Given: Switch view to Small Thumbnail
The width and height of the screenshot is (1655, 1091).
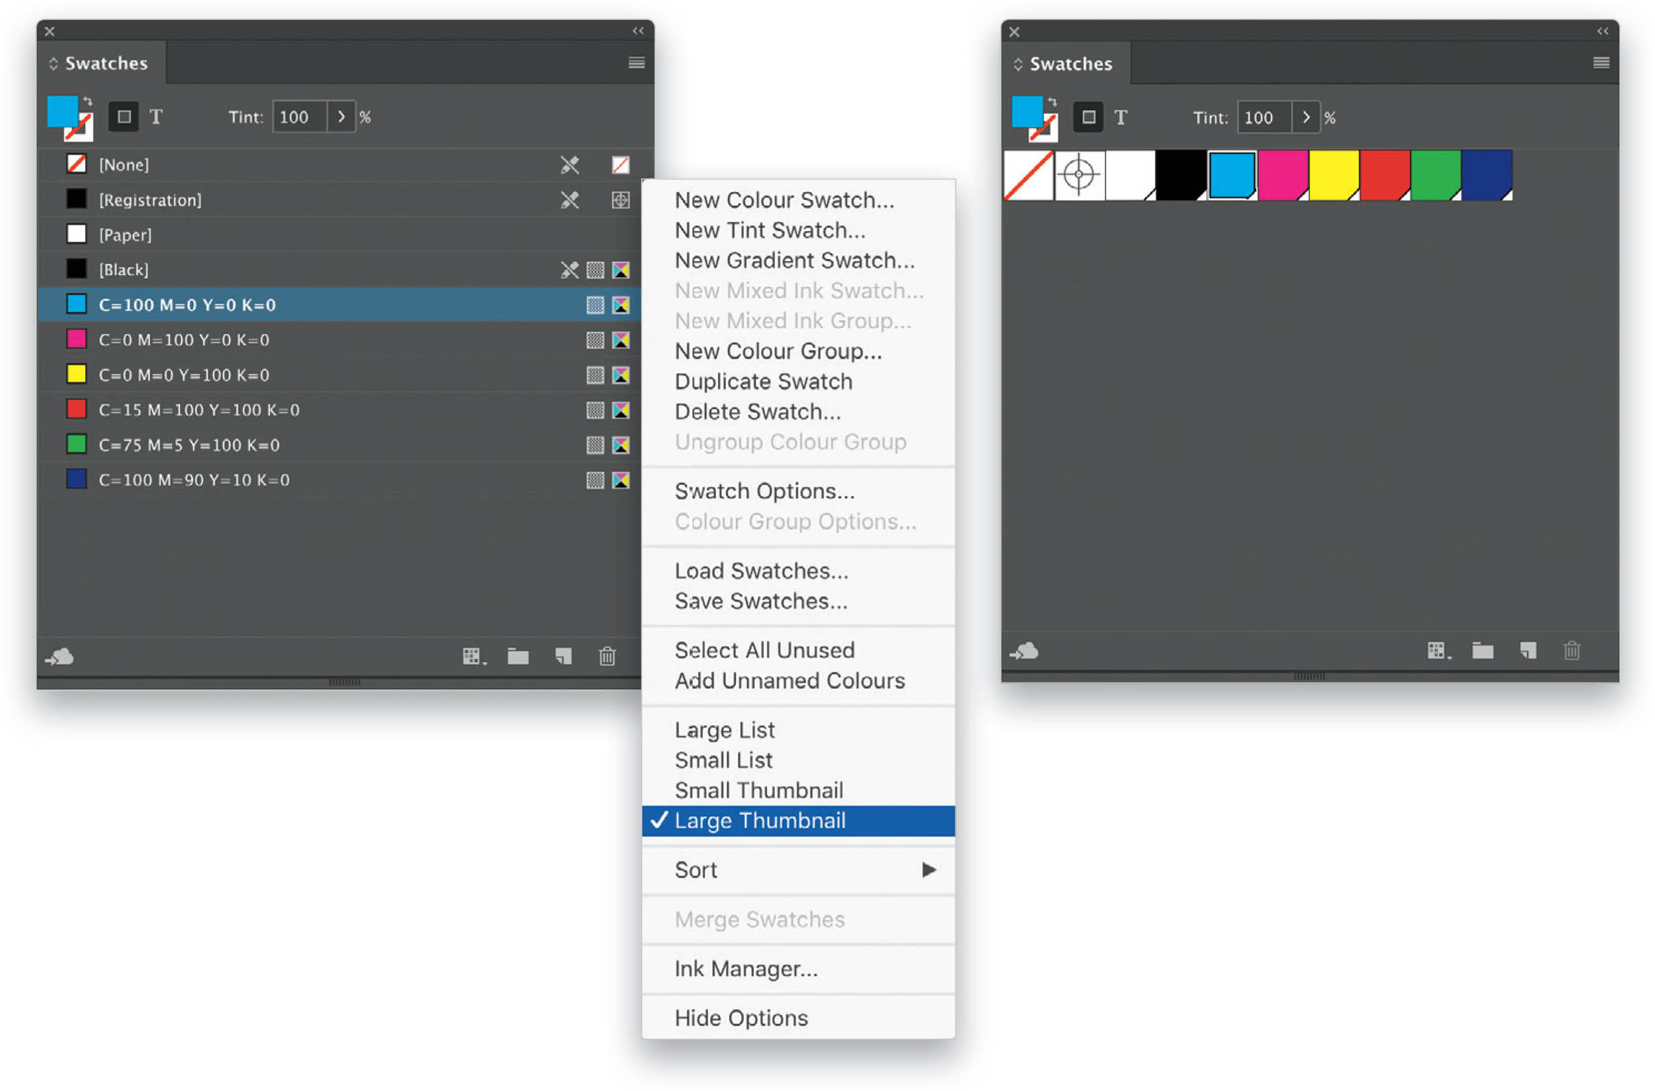Looking at the screenshot, I should point(799,791).
